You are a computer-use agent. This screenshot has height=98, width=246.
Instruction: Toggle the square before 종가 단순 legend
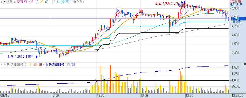pos(15,2)
